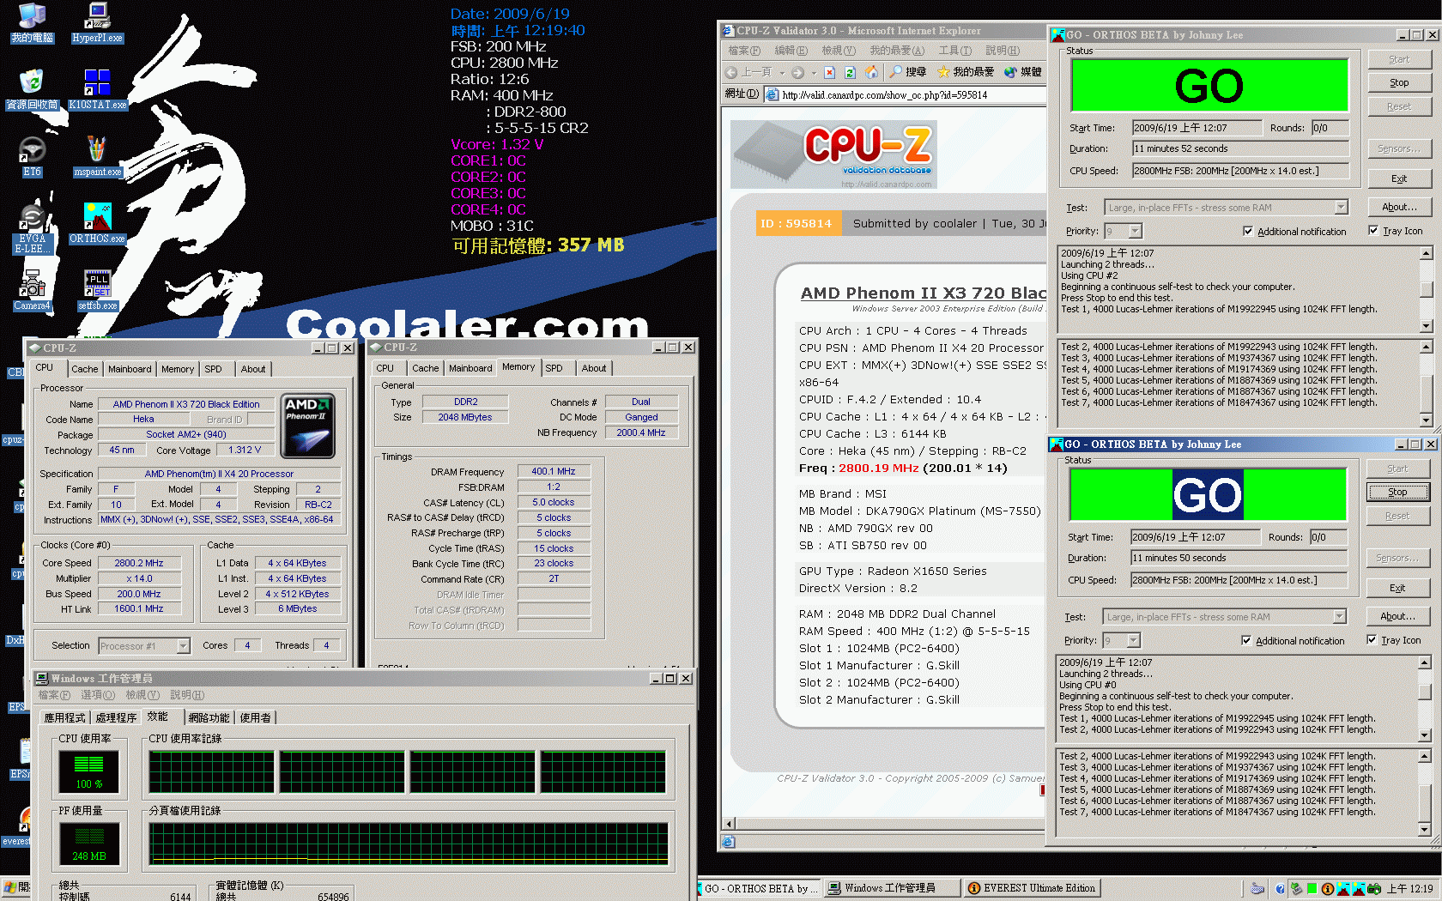Open the Recycle Bin desktop icon
The image size is (1442, 901).
click(x=32, y=89)
